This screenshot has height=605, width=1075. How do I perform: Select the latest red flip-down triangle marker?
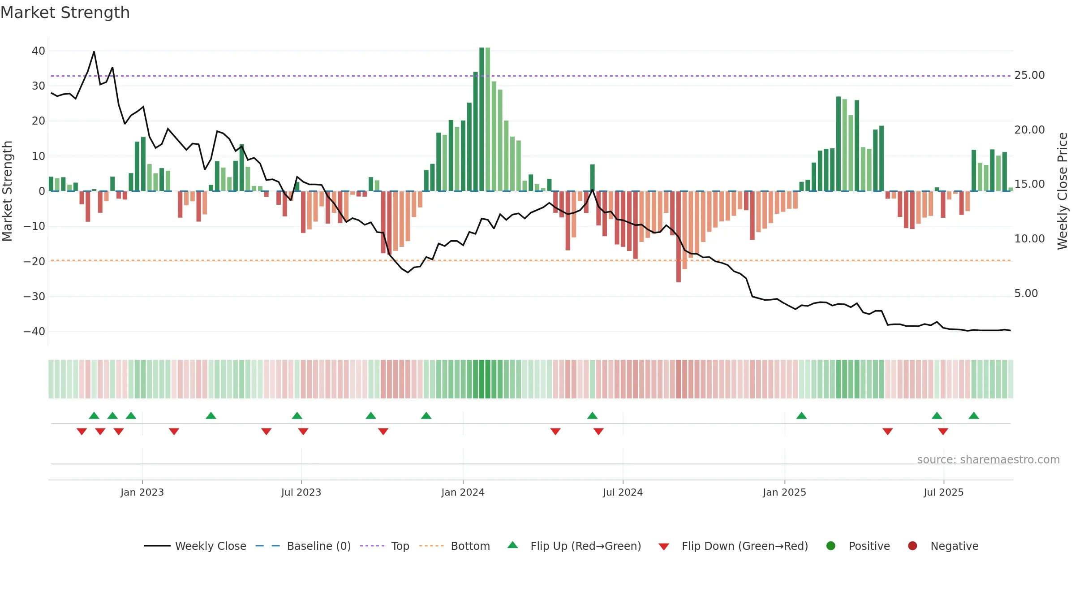943,431
